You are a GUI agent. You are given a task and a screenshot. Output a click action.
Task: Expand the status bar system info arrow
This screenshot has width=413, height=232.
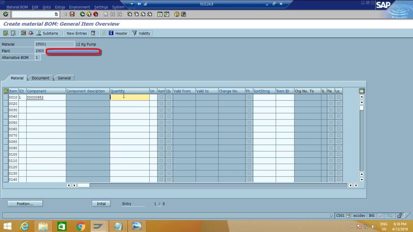(331, 216)
